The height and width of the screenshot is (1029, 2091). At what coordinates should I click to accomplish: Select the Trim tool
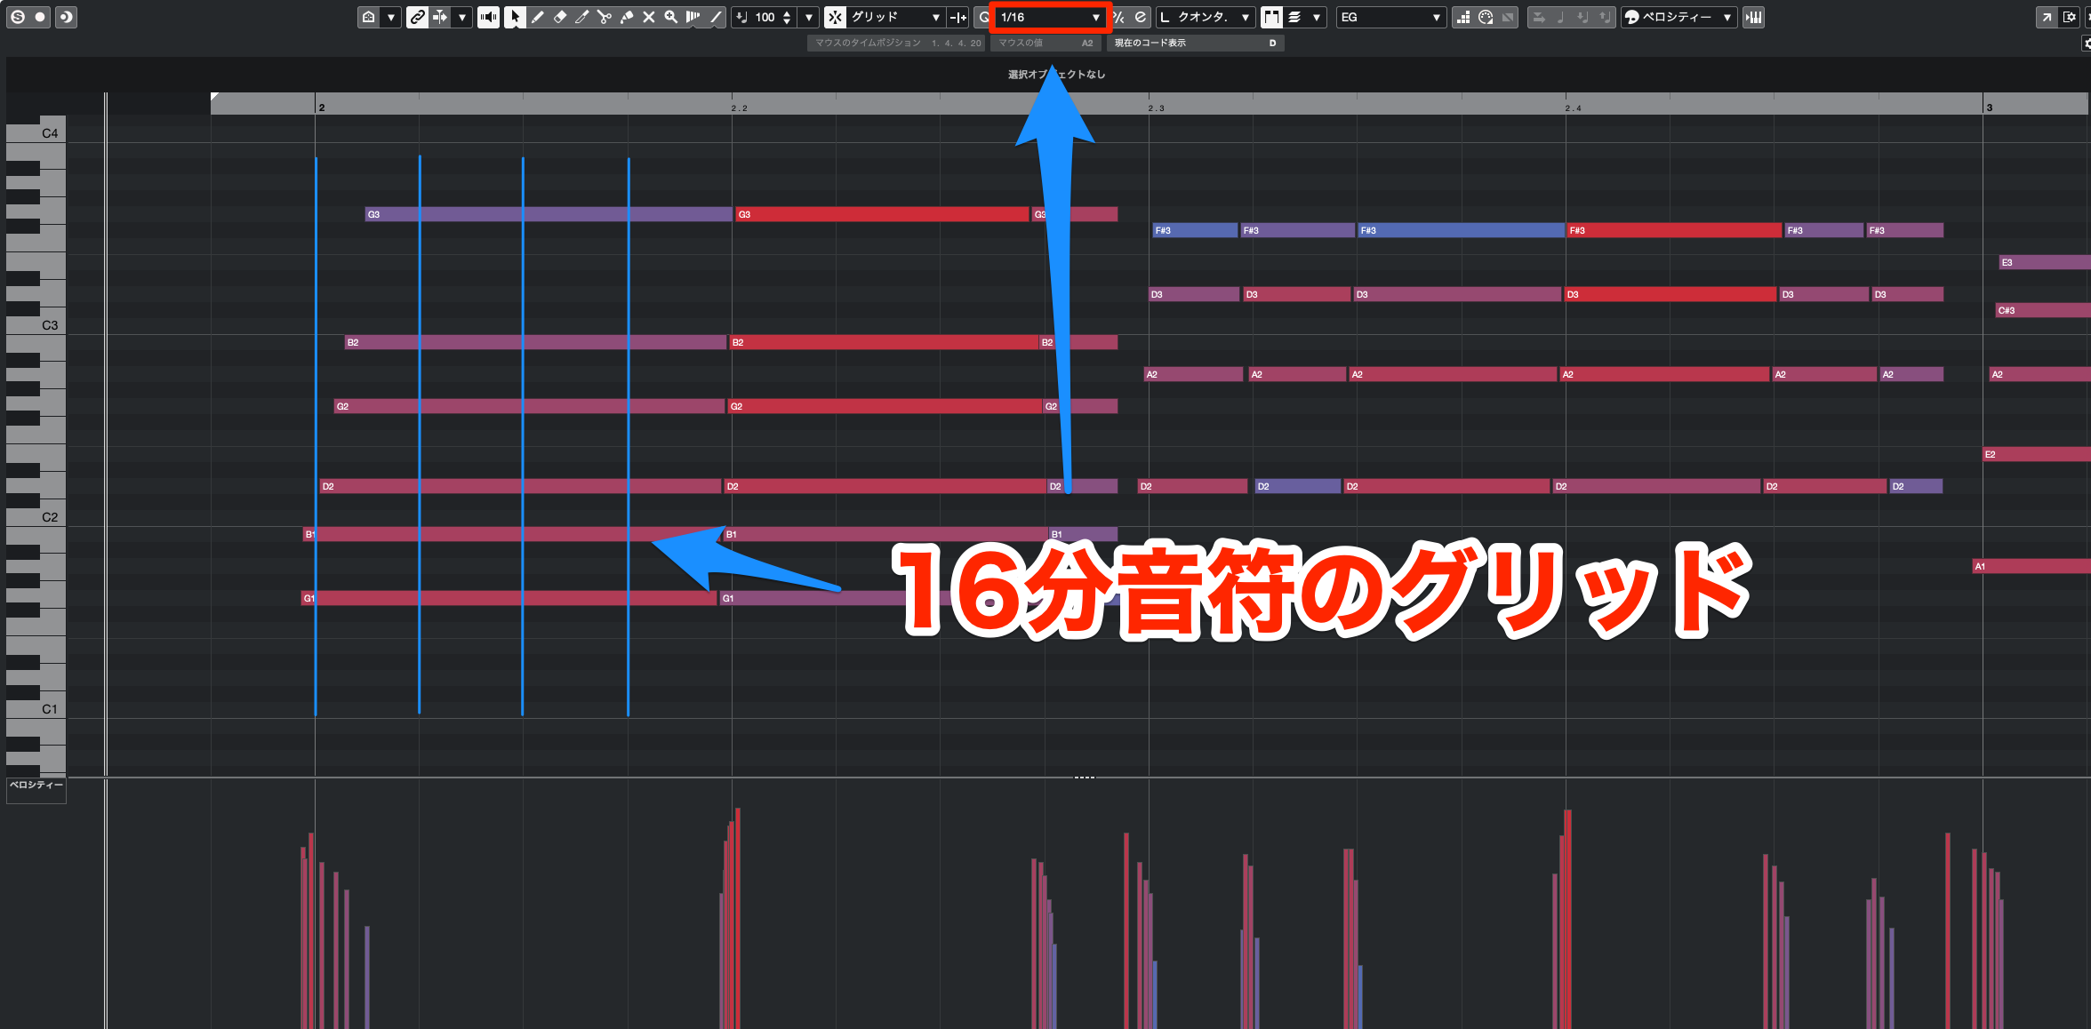tap(581, 17)
